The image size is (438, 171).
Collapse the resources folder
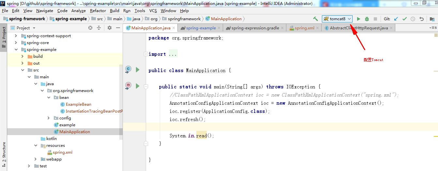click(x=36, y=146)
